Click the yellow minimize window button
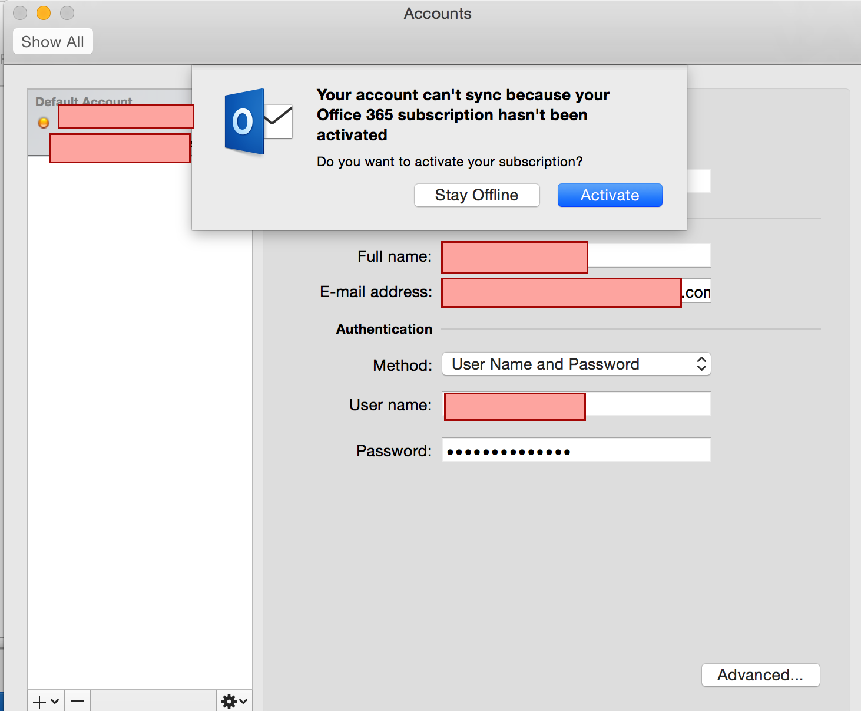This screenshot has width=861, height=711. point(44,13)
